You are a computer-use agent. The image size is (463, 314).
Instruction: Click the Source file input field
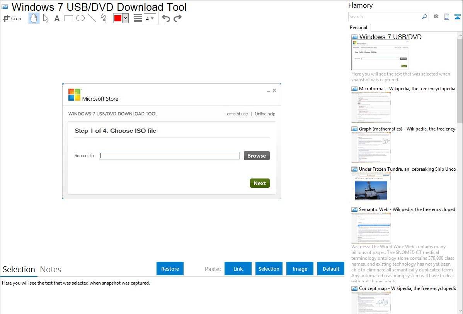pos(169,156)
